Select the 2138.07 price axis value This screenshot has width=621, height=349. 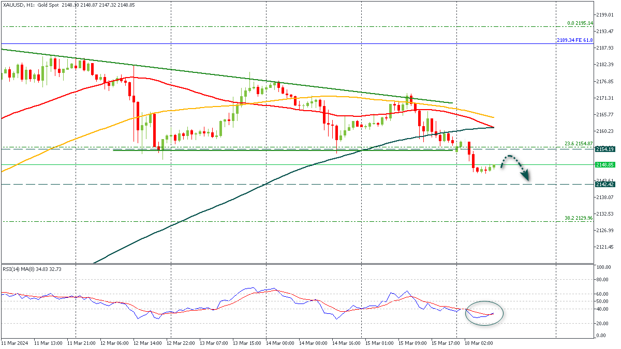pos(604,198)
